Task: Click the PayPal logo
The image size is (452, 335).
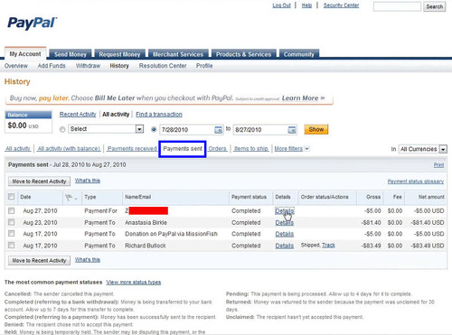Action: pos(32,23)
